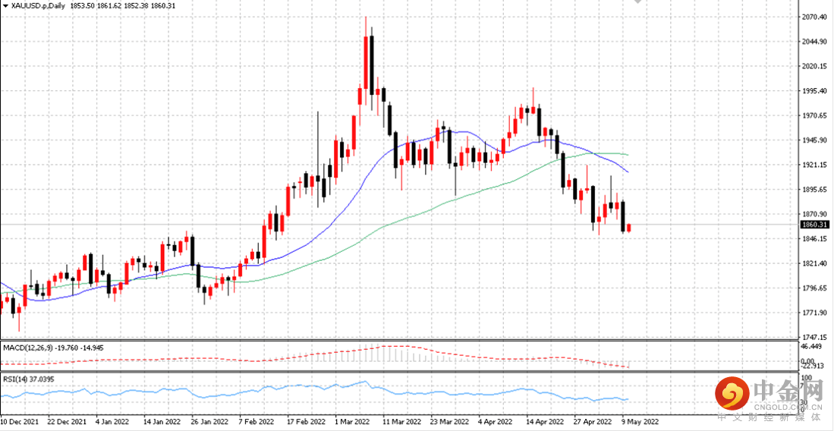Click the RSI(14) 37.0395 indicator label

pyautogui.click(x=27, y=379)
